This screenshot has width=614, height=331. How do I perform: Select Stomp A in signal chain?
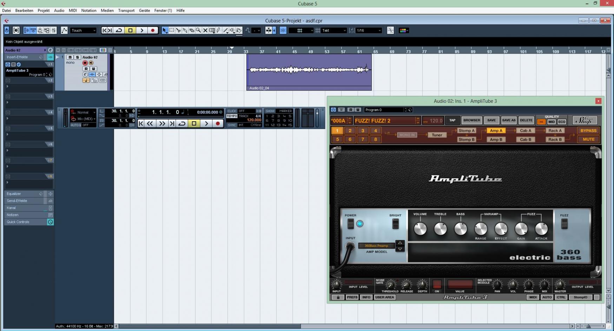tap(466, 130)
